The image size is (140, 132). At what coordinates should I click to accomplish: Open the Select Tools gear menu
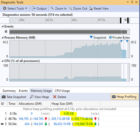pos(15,8)
